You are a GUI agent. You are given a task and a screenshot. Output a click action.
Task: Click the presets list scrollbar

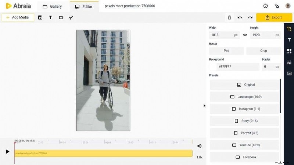tap(280, 96)
